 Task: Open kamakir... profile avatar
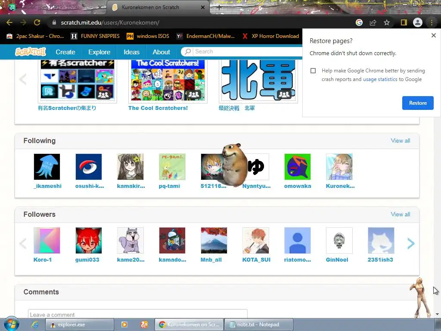(x=130, y=167)
